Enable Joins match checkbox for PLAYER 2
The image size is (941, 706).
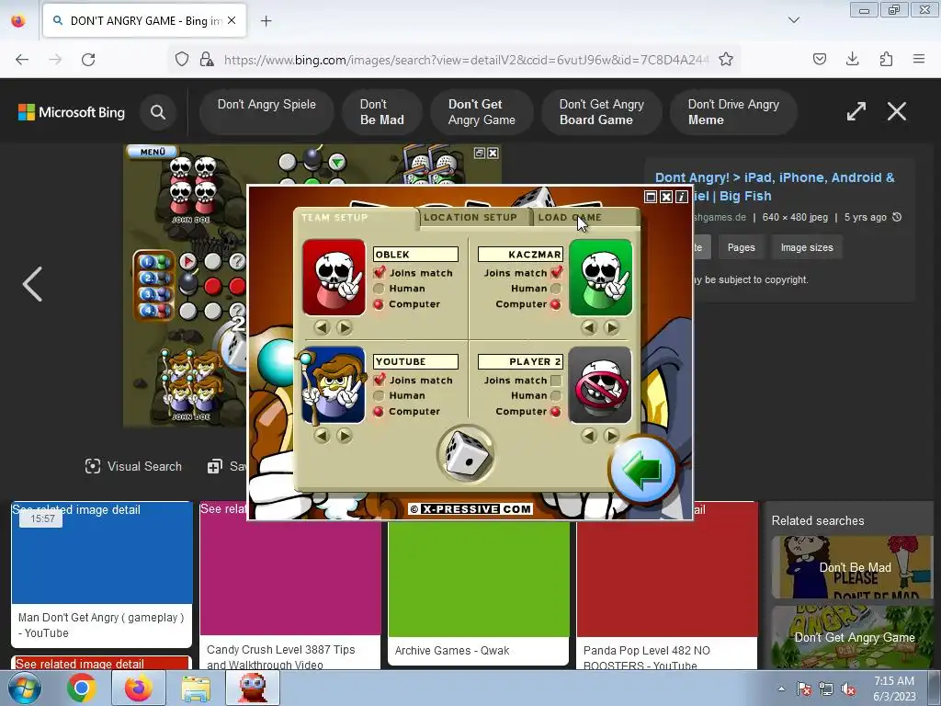tap(556, 380)
